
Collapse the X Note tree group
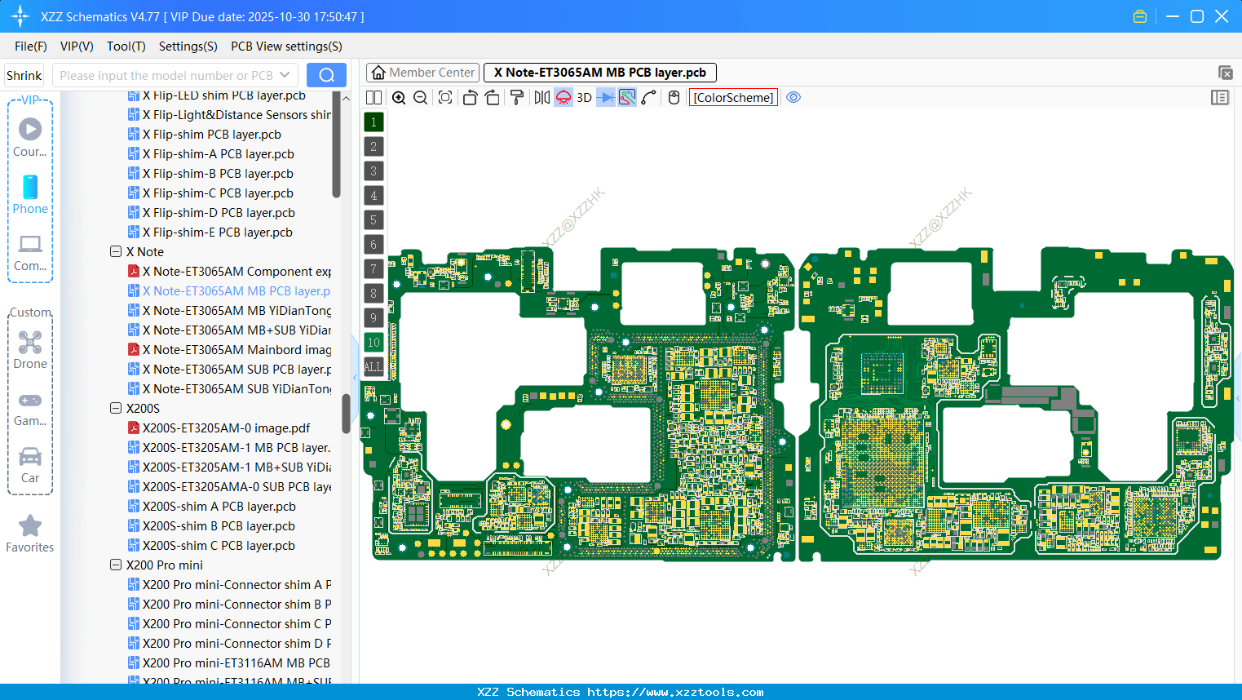click(x=116, y=251)
